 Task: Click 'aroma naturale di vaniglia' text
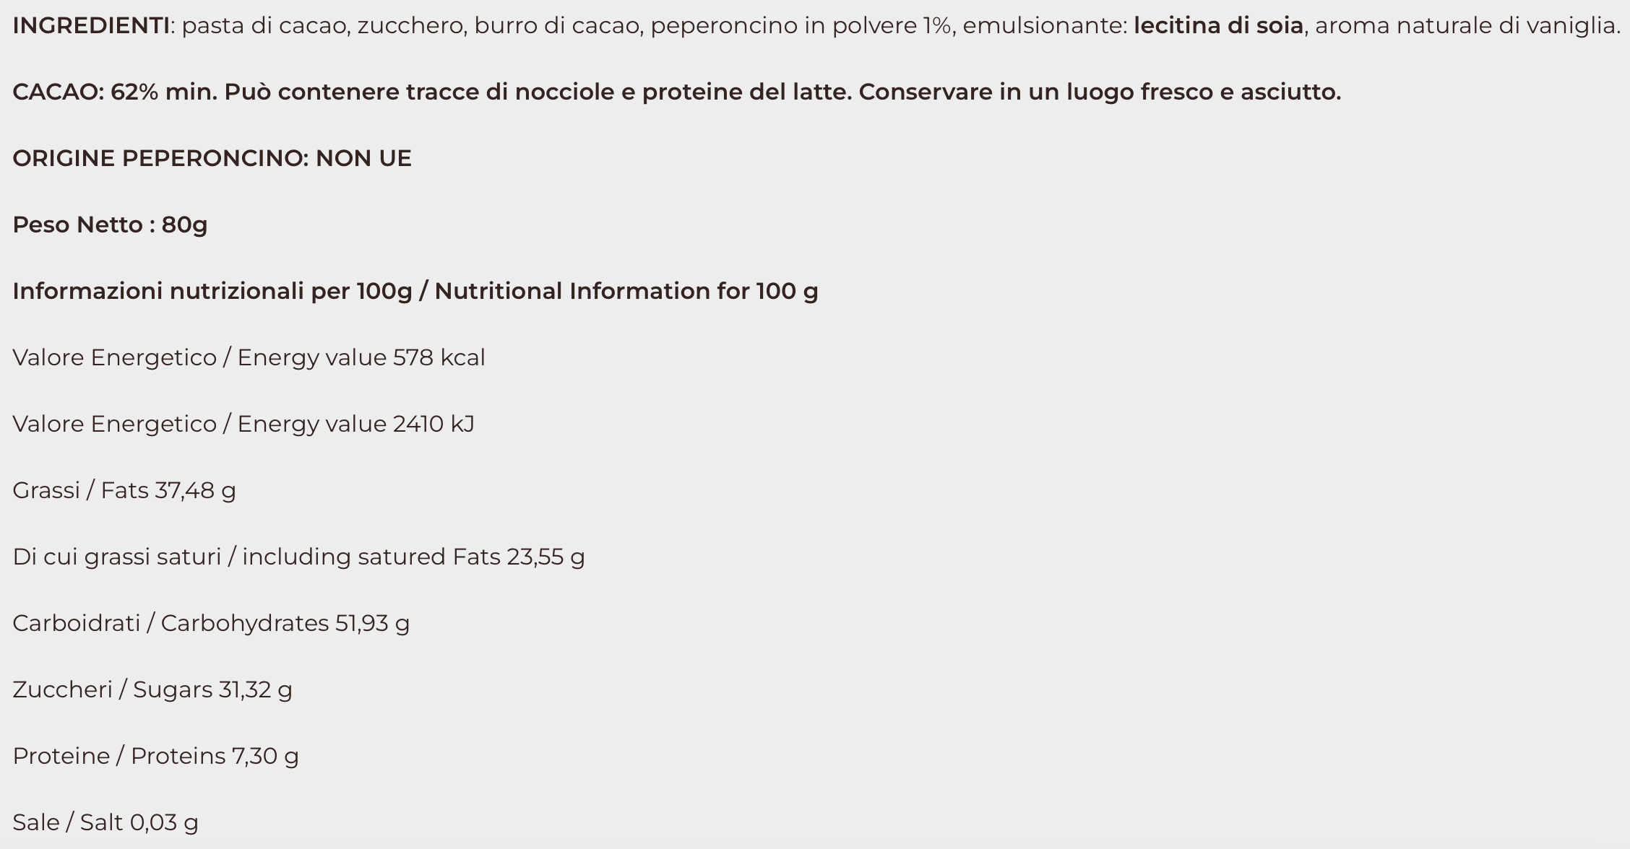[x=1465, y=26]
